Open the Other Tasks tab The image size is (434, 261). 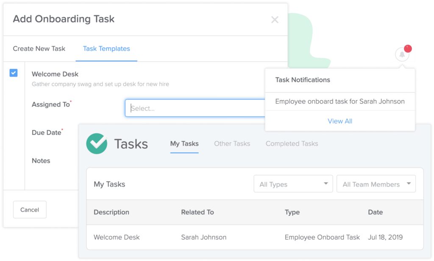point(232,144)
